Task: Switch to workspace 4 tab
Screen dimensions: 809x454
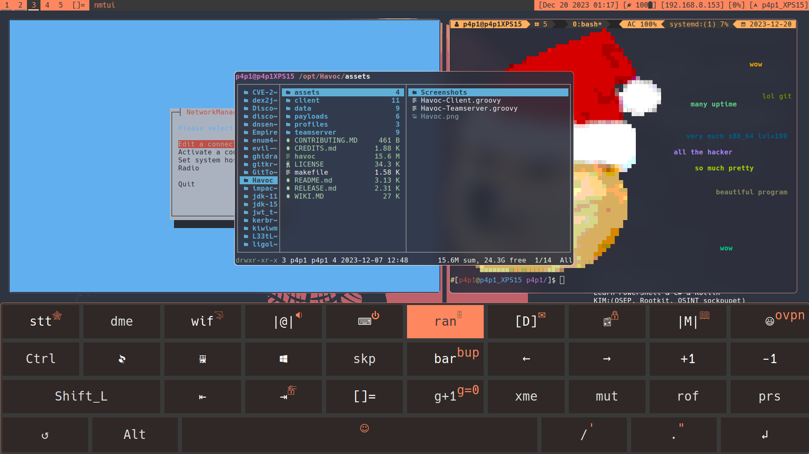Action: tap(47, 5)
